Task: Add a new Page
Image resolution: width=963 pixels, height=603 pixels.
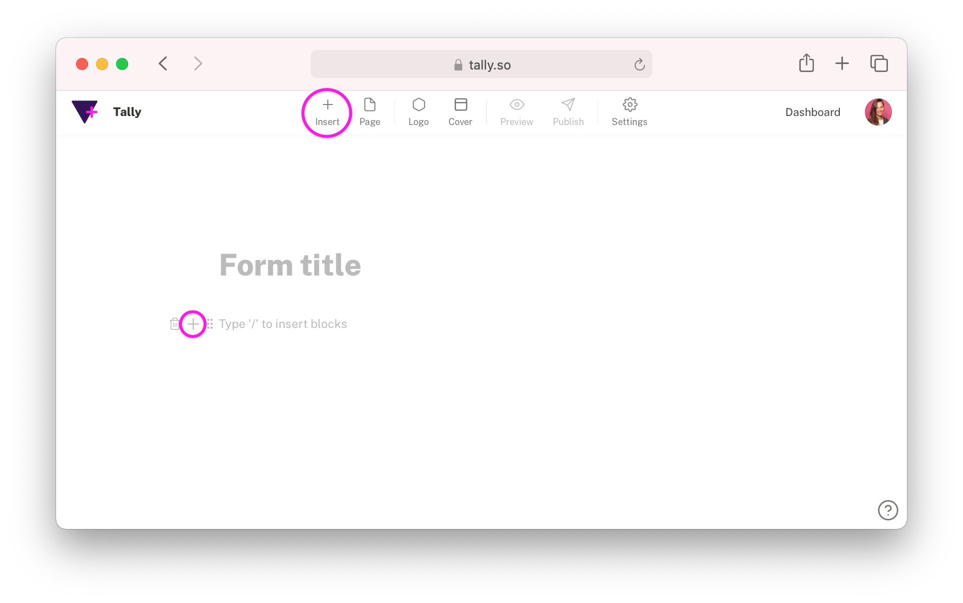Action: tap(370, 112)
